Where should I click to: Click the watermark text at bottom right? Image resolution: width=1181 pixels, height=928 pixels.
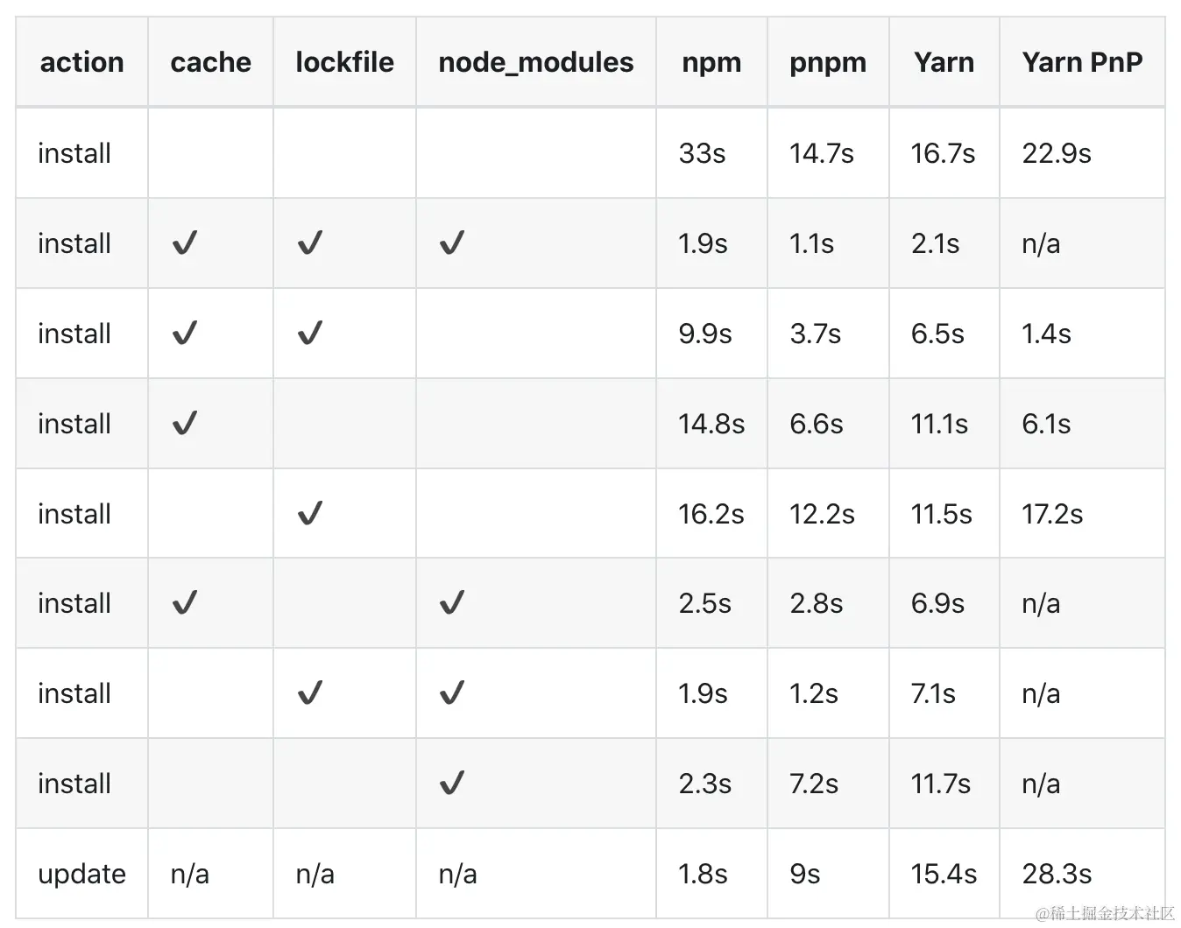click(1105, 913)
